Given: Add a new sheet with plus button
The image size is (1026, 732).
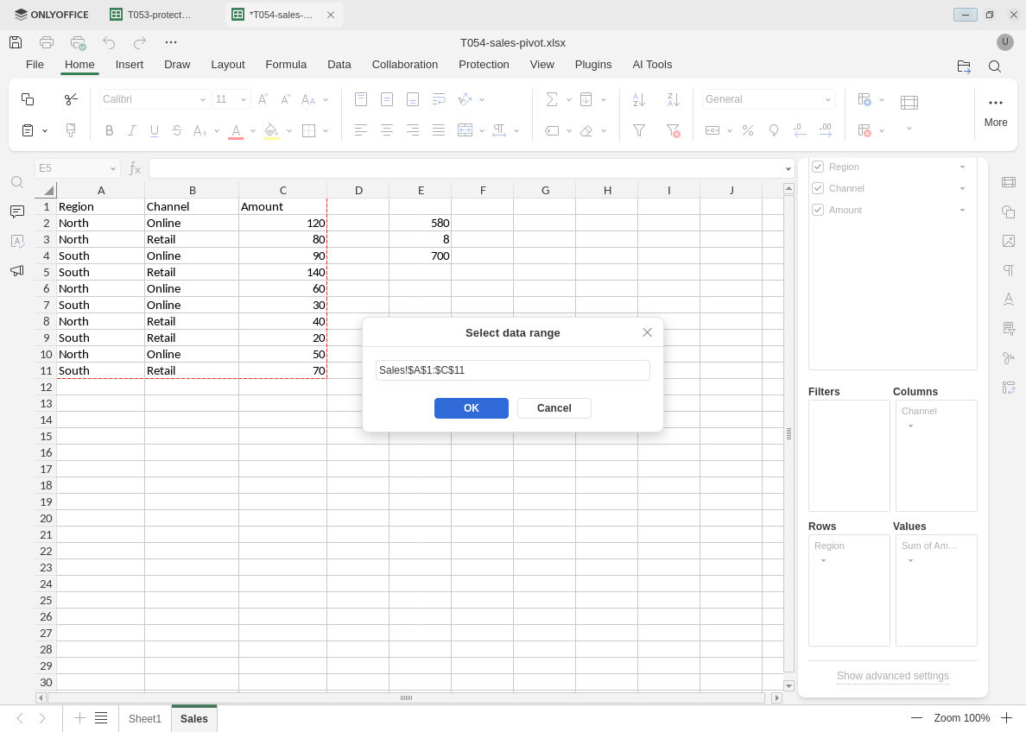Looking at the screenshot, I should tap(79, 718).
